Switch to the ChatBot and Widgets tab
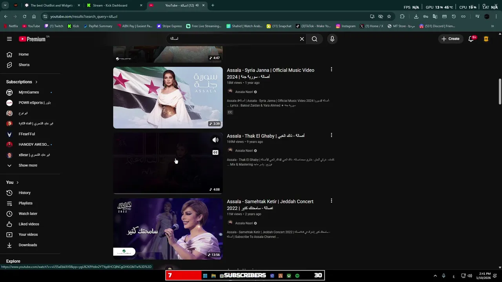 51,5
